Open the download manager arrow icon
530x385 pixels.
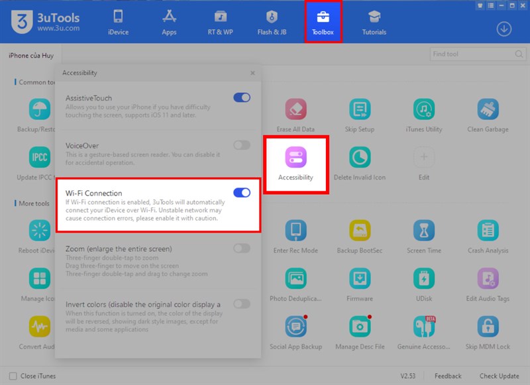coord(505,28)
